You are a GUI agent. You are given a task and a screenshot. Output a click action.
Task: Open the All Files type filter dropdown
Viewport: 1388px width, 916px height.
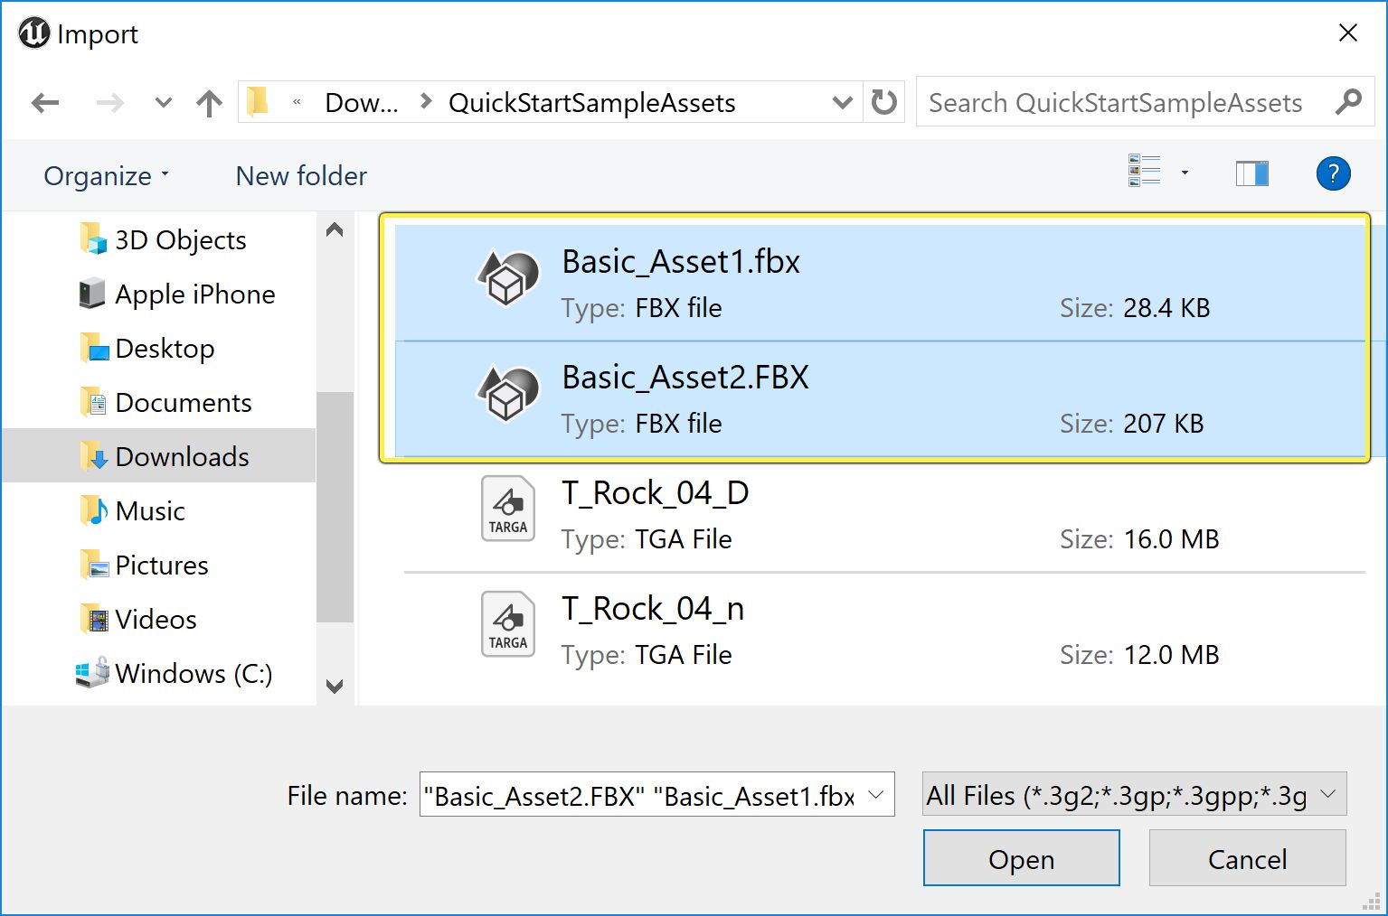click(x=1327, y=795)
